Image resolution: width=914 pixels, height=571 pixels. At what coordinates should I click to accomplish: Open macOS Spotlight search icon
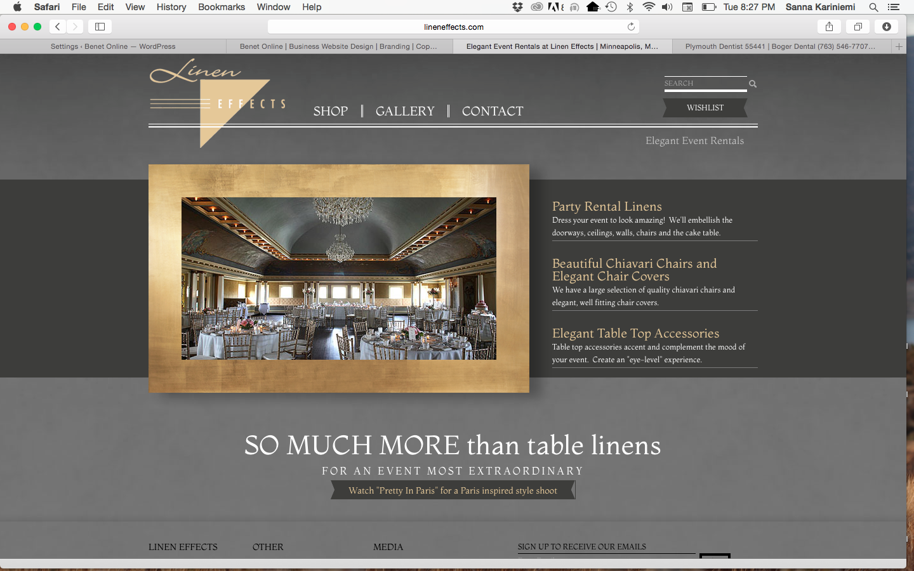point(873,7)
